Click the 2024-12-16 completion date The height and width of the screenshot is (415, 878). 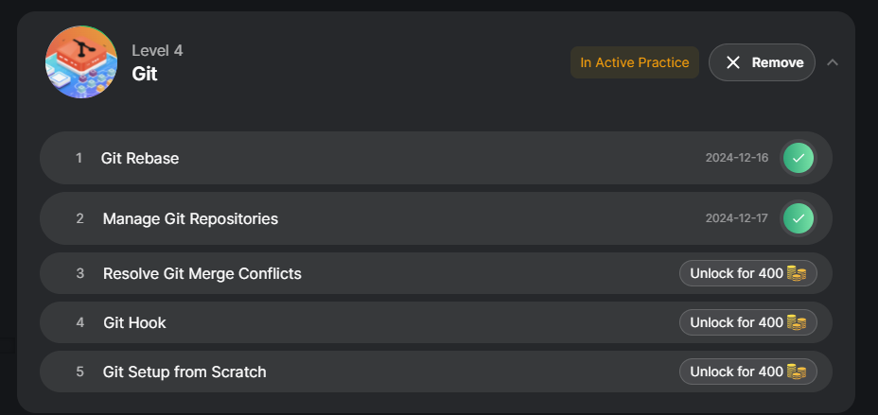pyautogui.click(x=737, y=158)
